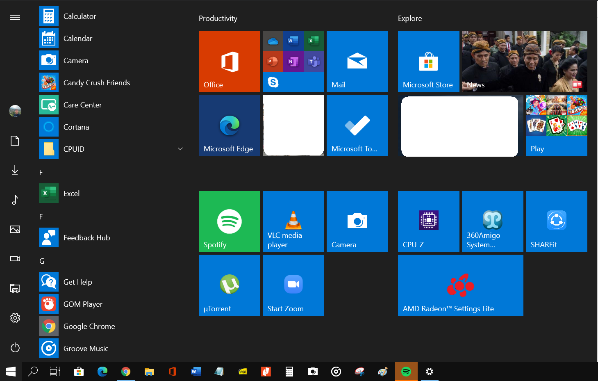Viewport: 598px width, 381px height.
Task: Open Groove Music on the taskbar
Action: (x=336, y=372)
